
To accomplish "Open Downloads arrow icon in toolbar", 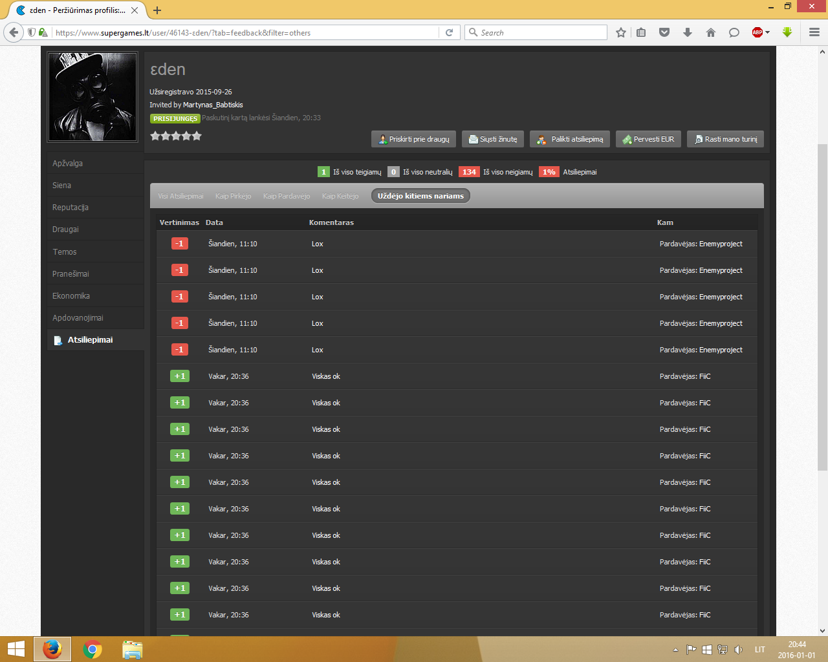I will (688, 32).
